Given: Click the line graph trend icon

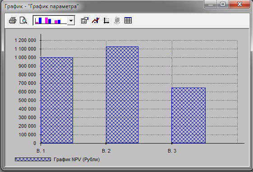Looking at the screenshot, I should click(x=96, y=20).
